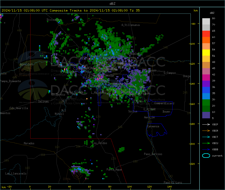
Task: Click the cyan 'current' ellipse in the legend
Action: 206,156
